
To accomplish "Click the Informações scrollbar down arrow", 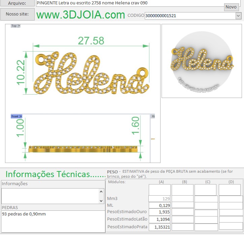I will (x=101, y=200).
